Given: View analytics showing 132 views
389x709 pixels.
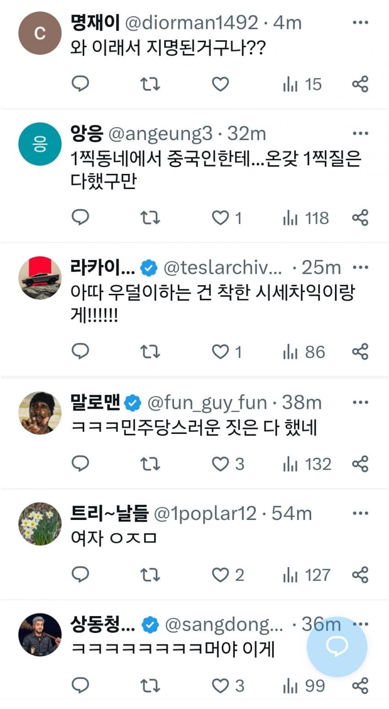Looking at the screenshot, I should 307,464.
